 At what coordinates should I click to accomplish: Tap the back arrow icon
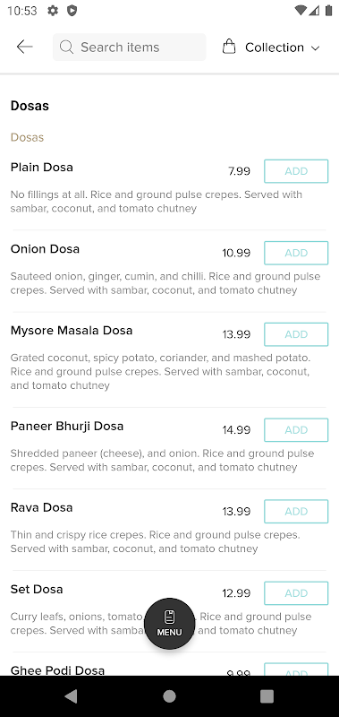(x=24, y=47)
